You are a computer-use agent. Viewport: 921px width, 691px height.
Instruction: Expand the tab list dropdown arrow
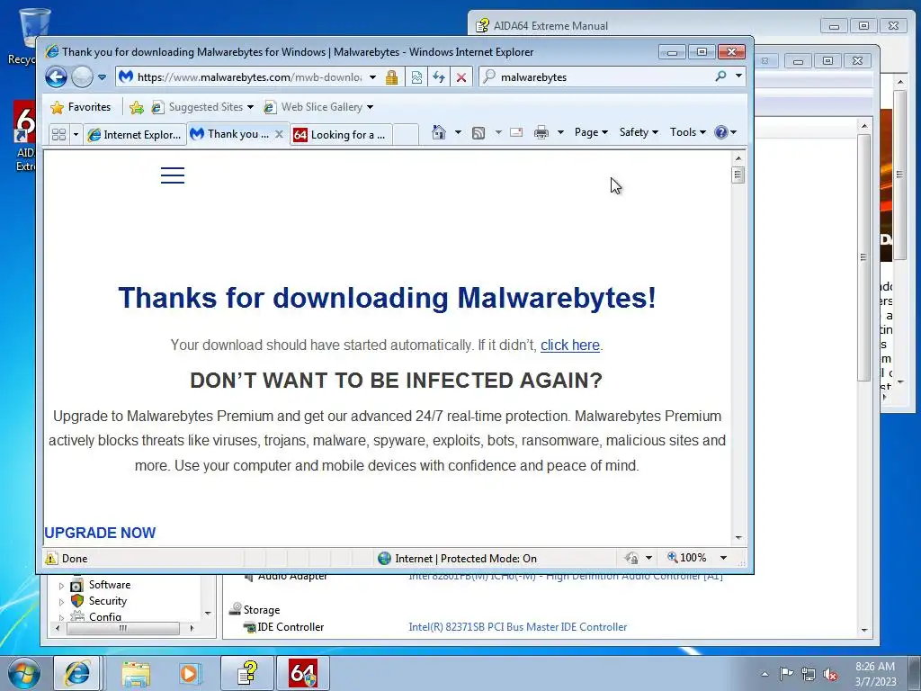click(76, 135)
